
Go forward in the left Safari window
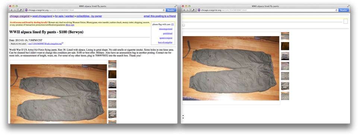15,10
